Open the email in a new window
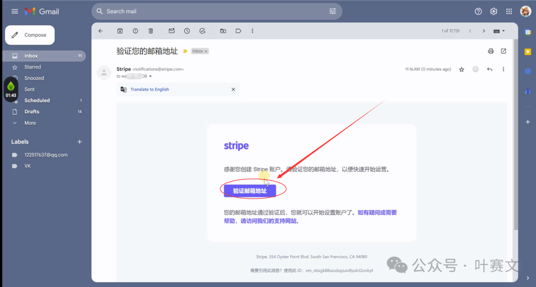Viewport: 536px width, 287px height. click(503, 51)
